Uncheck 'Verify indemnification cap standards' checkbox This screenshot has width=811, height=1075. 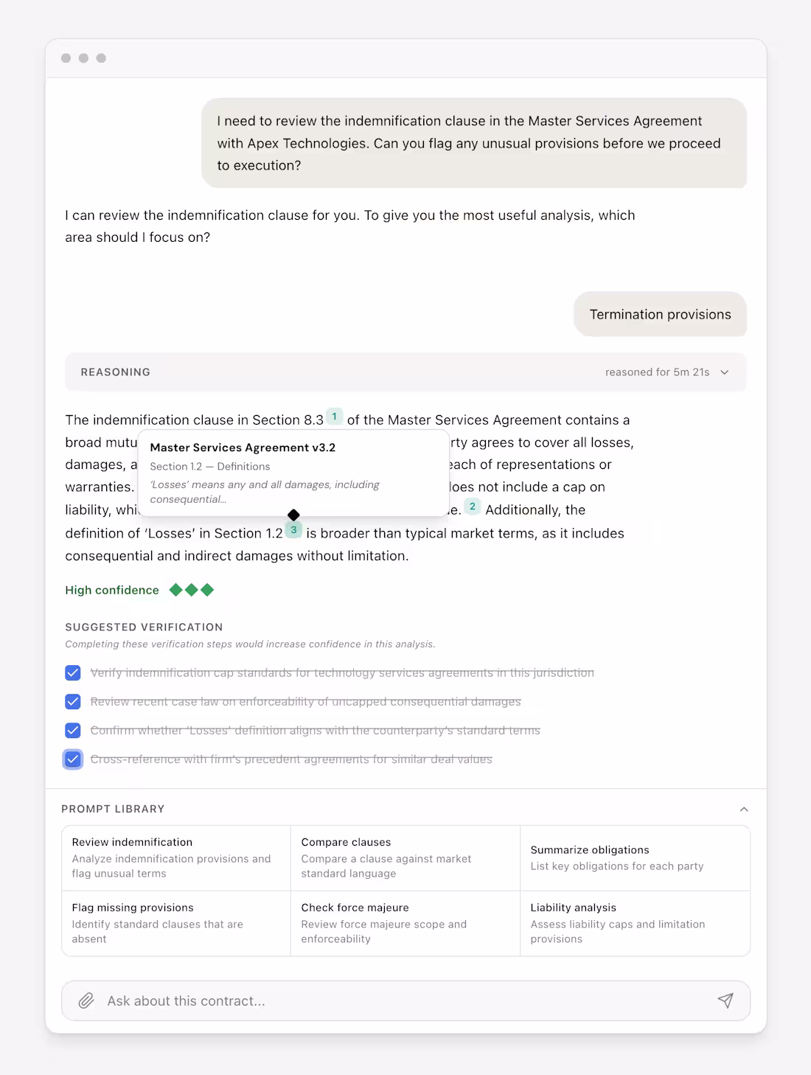coord(73,672)
